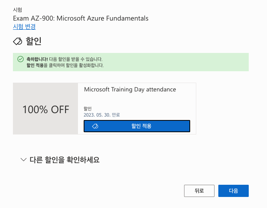Select Microsoft Training Day attendance title
The width and height of the screenshot is (267, 208).
pos(130,90)
